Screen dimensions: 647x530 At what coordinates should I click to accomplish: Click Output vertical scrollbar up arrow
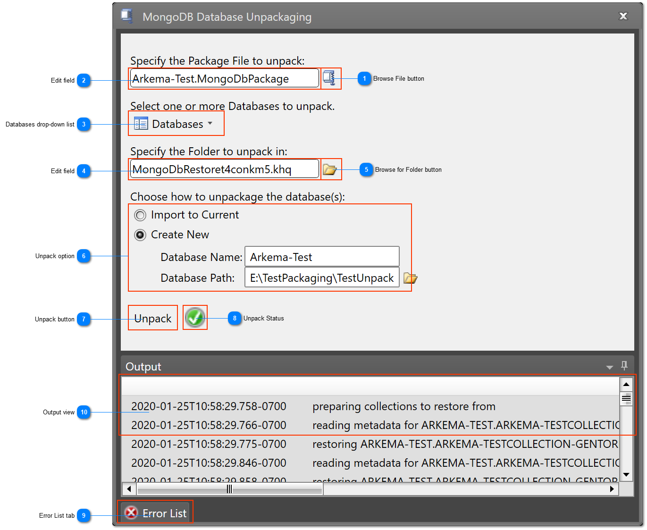tap(626, 385)
